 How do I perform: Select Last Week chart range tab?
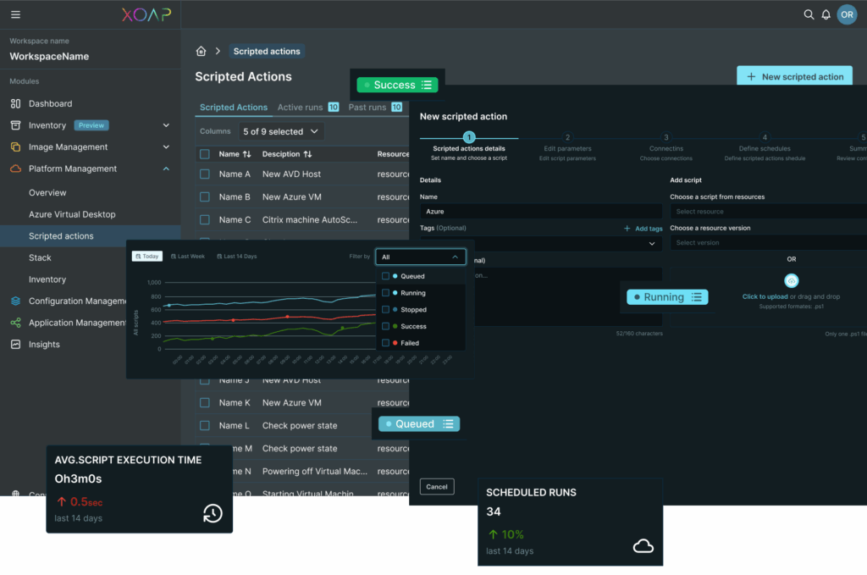coord(188,256)
